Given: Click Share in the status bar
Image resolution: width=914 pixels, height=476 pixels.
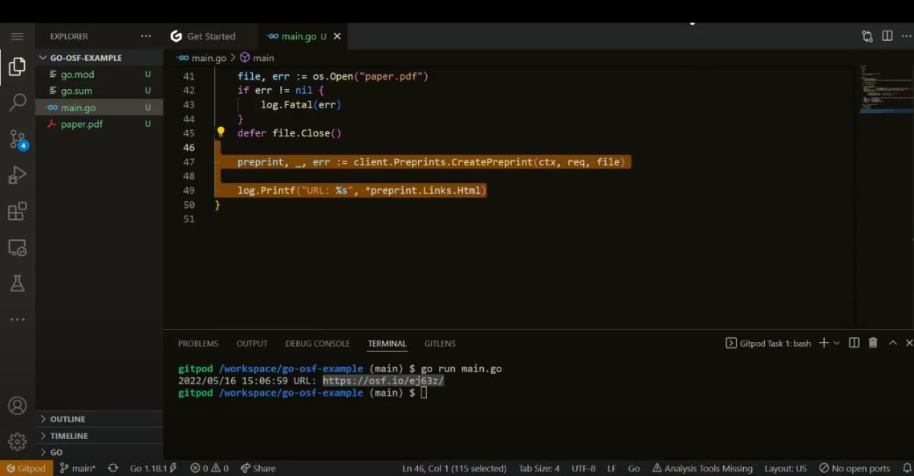Looking at the screenshot, I should pos(258,469).
